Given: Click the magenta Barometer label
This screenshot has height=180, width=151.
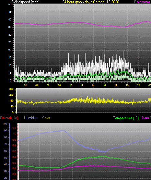Looking at the screenshot, I should (x=142, y=2).
